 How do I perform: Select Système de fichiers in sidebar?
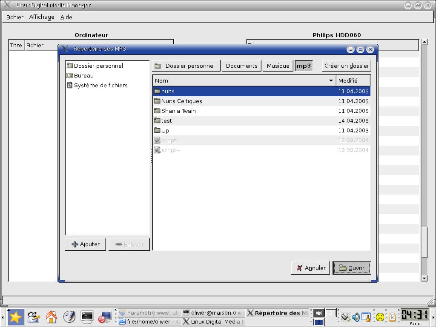coord(100,85)
